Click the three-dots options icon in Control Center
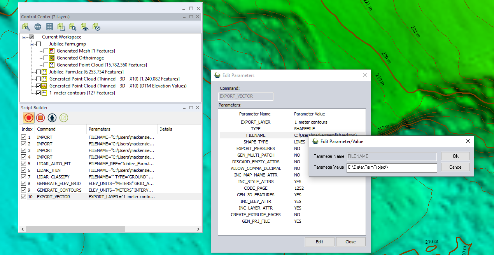The image size is (494, 255). (38, 27)
